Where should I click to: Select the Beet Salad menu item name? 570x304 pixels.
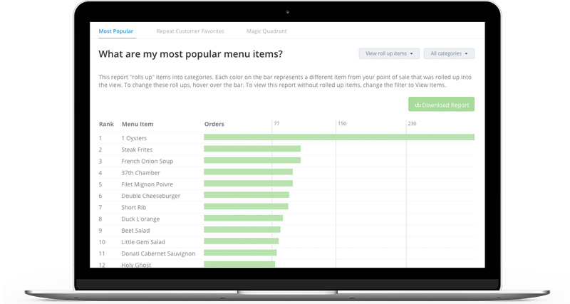click(x=135, y=231)
